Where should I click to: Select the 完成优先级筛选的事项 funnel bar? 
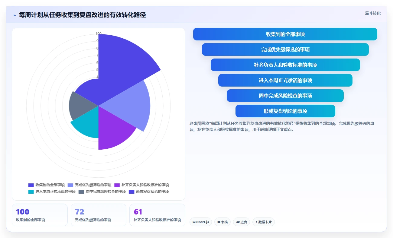[x=285, y=49]
